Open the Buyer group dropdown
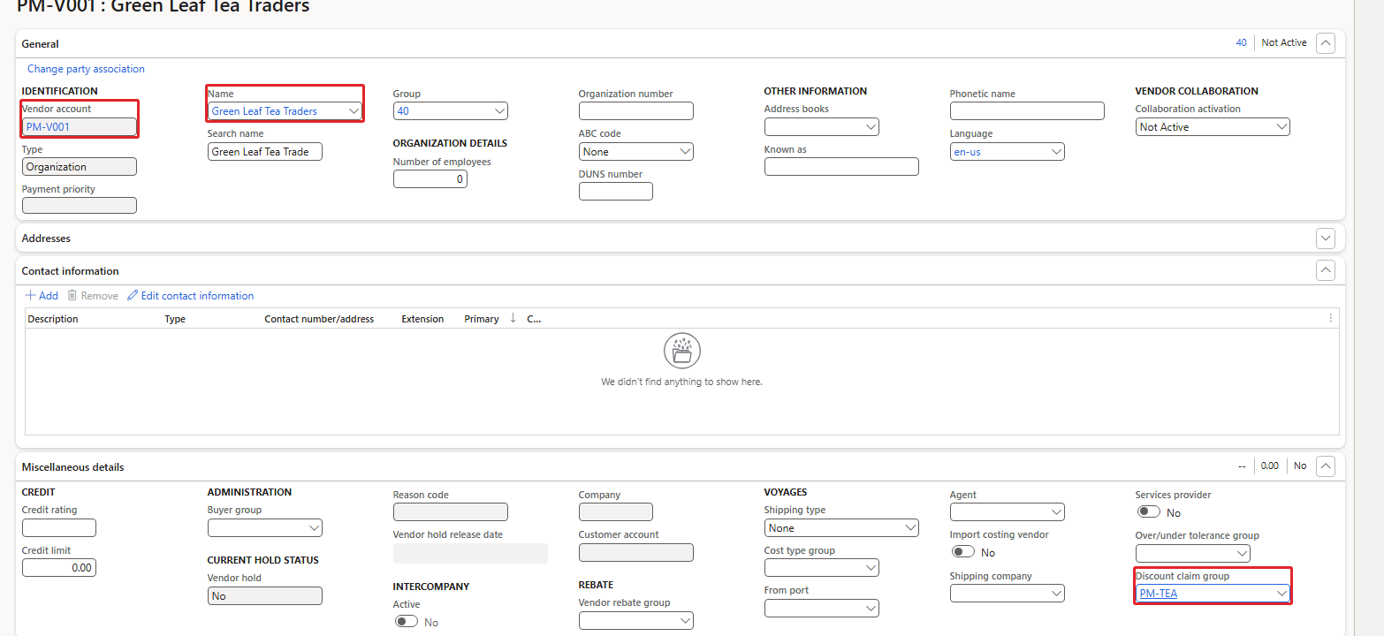 point(315,528)
